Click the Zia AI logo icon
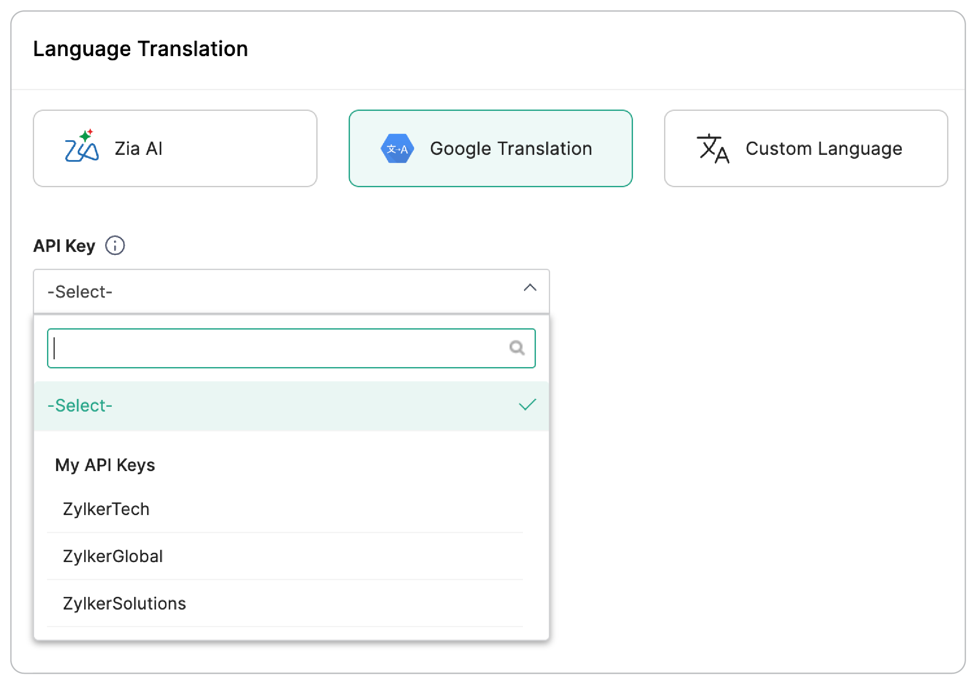 [82, 146]
